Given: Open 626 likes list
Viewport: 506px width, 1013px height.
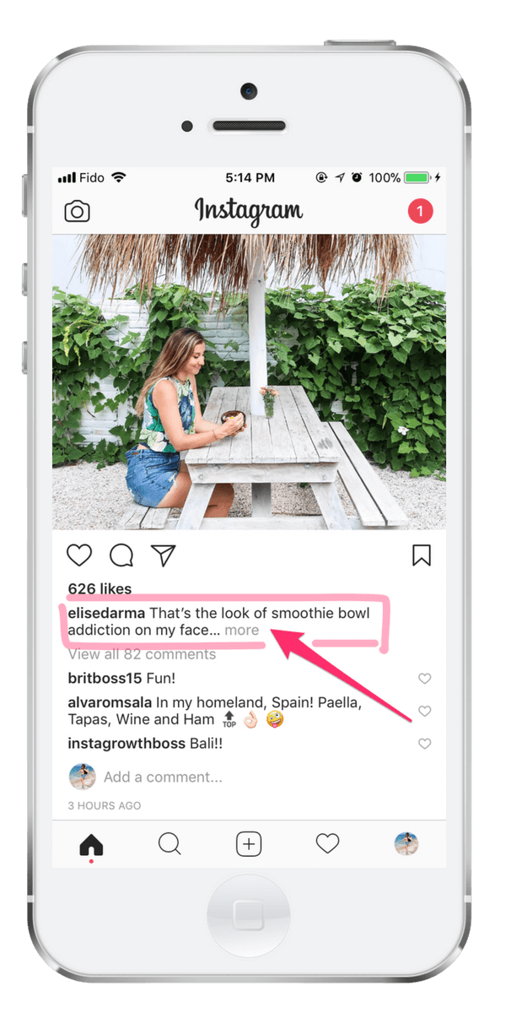Looking at the screenshot, I should (x=100, y=588).
